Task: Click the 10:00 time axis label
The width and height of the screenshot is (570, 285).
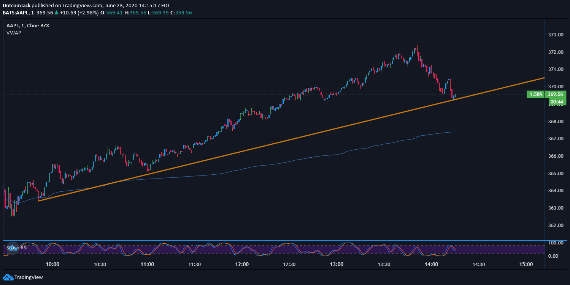Action: (52, 264)
